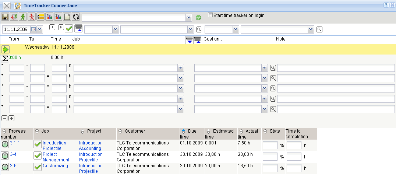Click the plus button to add a row
The height and width of the screenshot is (175, 396).
(11, 118)
